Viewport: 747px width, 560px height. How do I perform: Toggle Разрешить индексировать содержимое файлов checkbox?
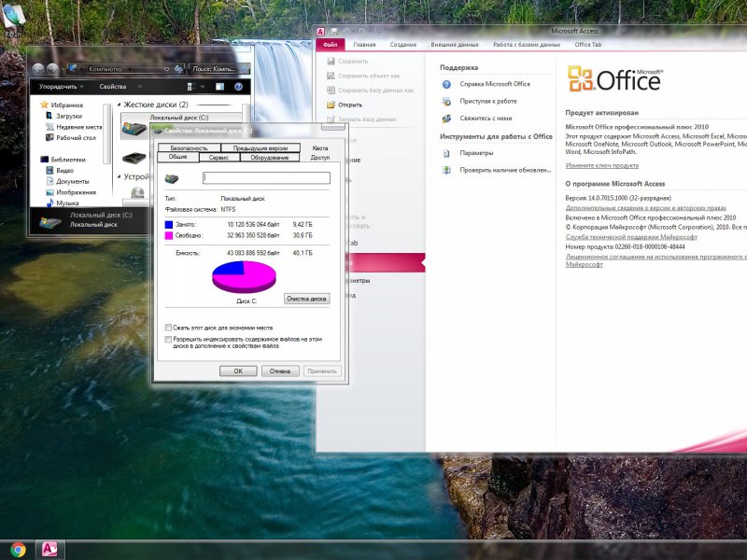tap(168, 340)
